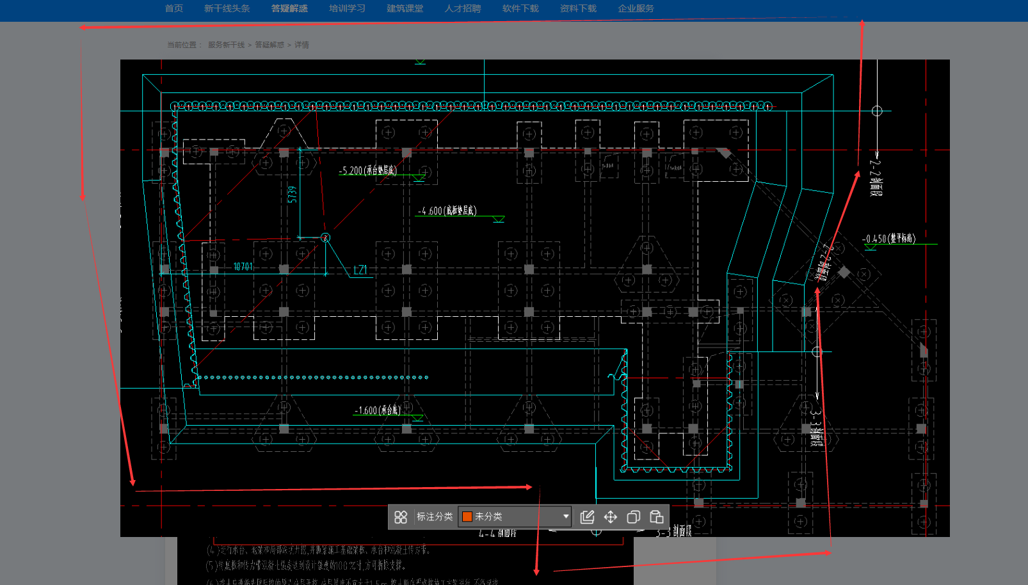This screenshot has width=1028, height=585.
Task: Click the LZ1 column label
Action: (361, 270)
